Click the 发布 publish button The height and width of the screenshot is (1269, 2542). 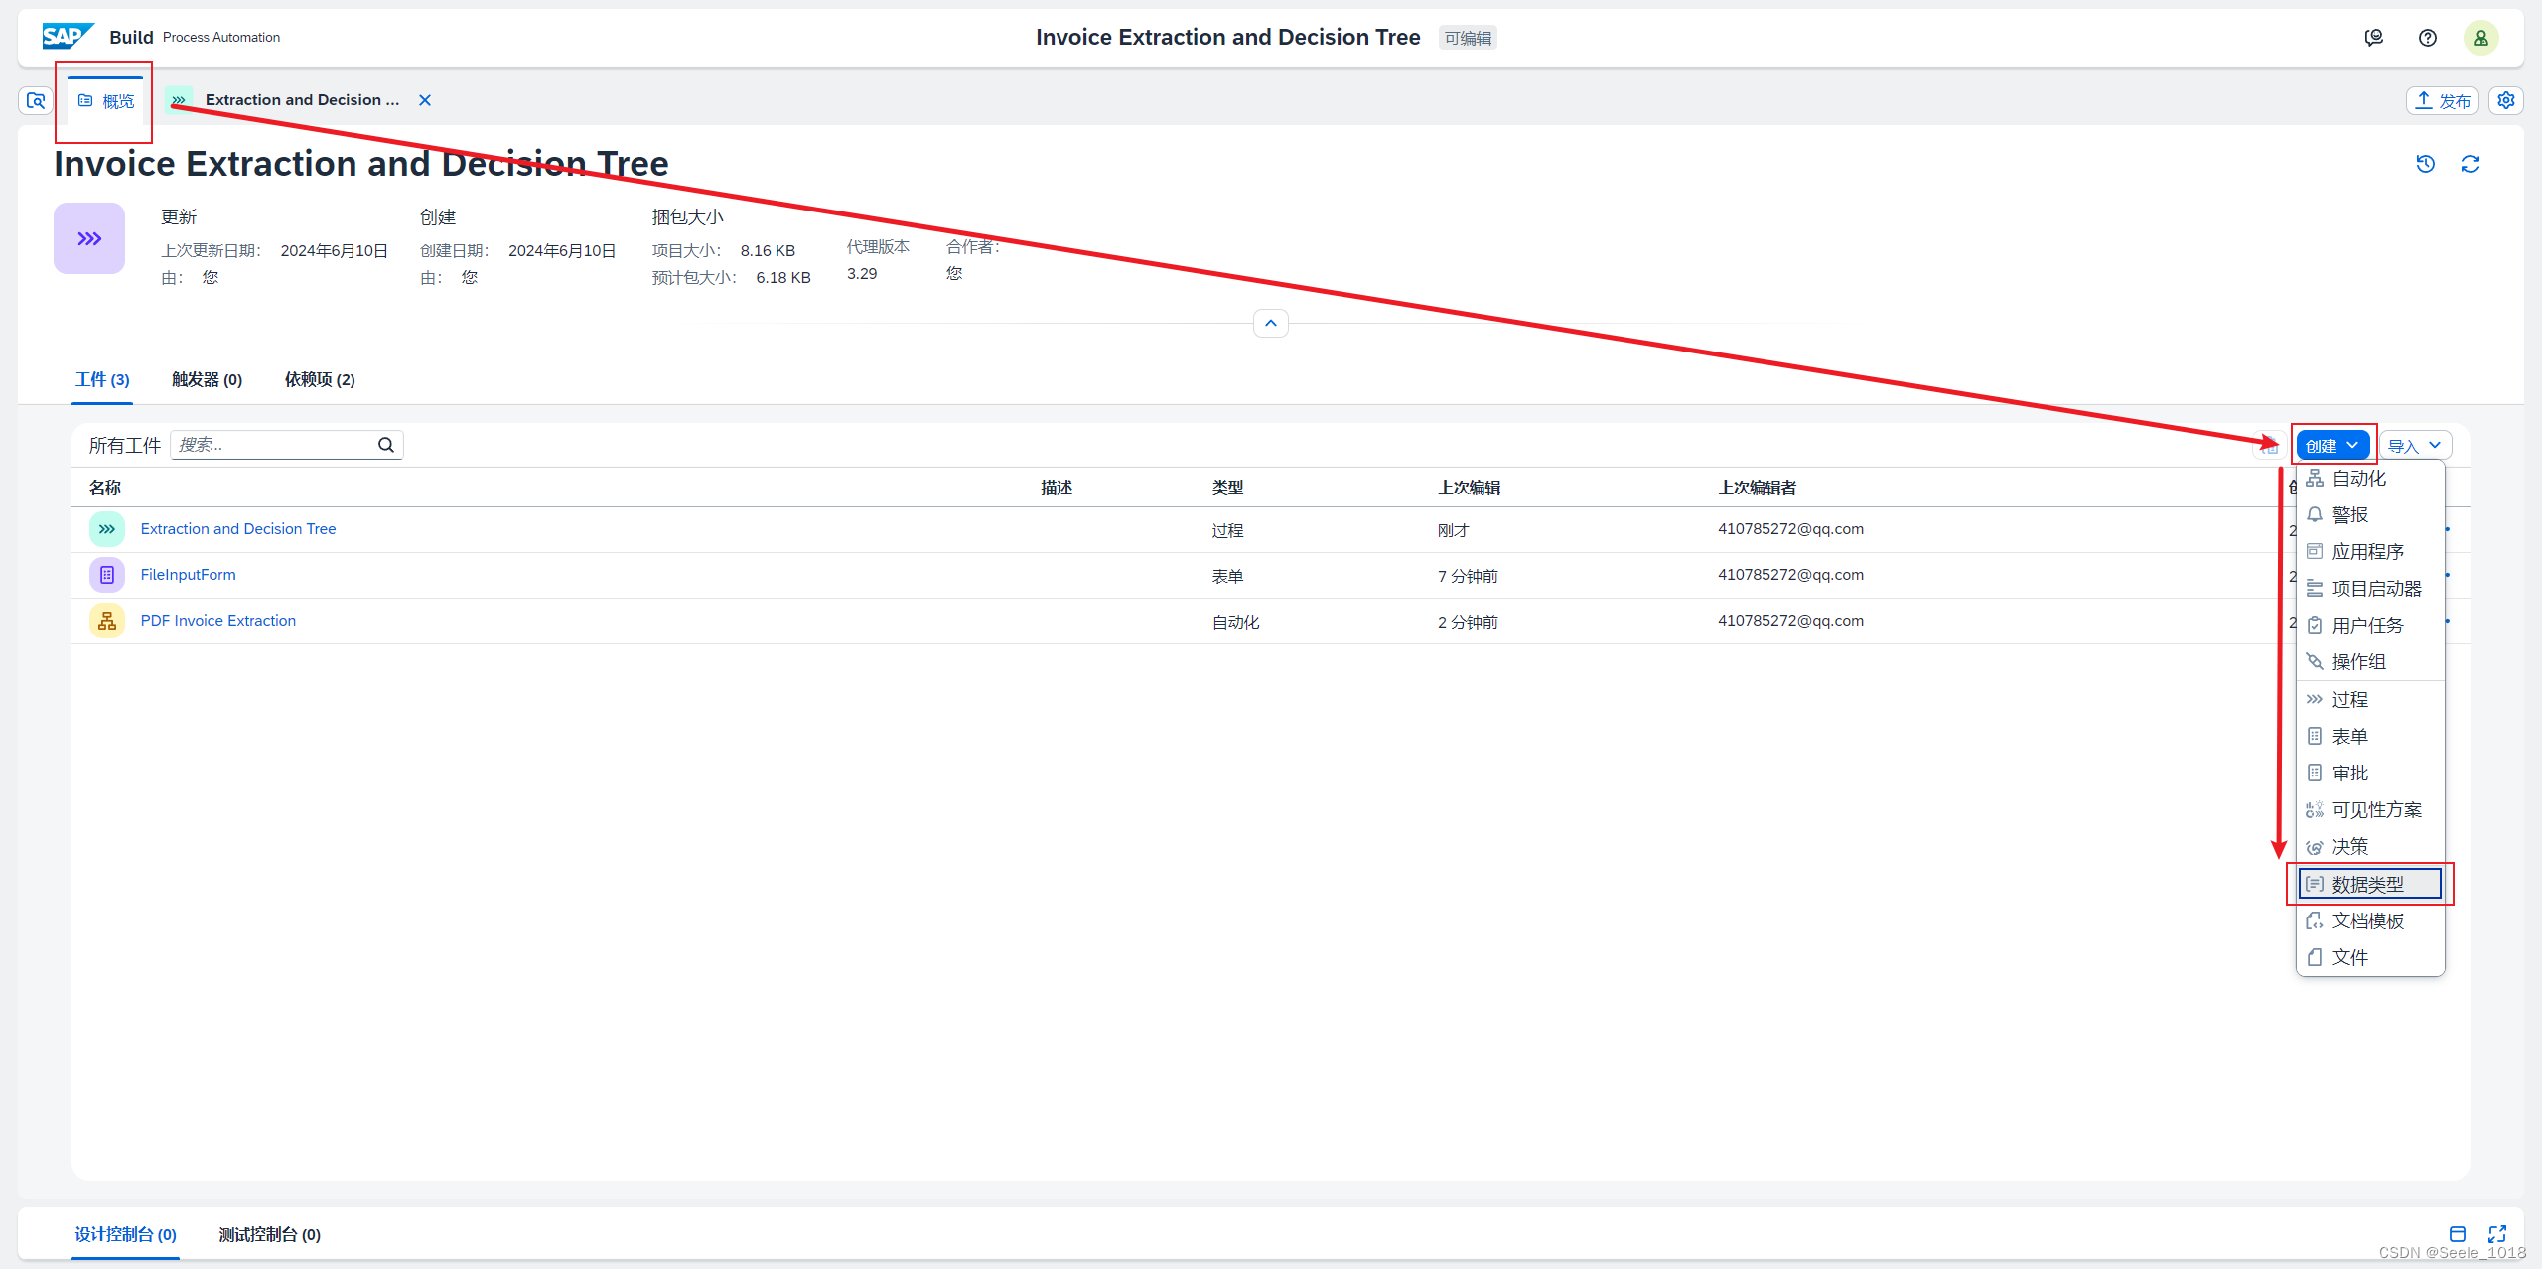[x=2443, y=100]
